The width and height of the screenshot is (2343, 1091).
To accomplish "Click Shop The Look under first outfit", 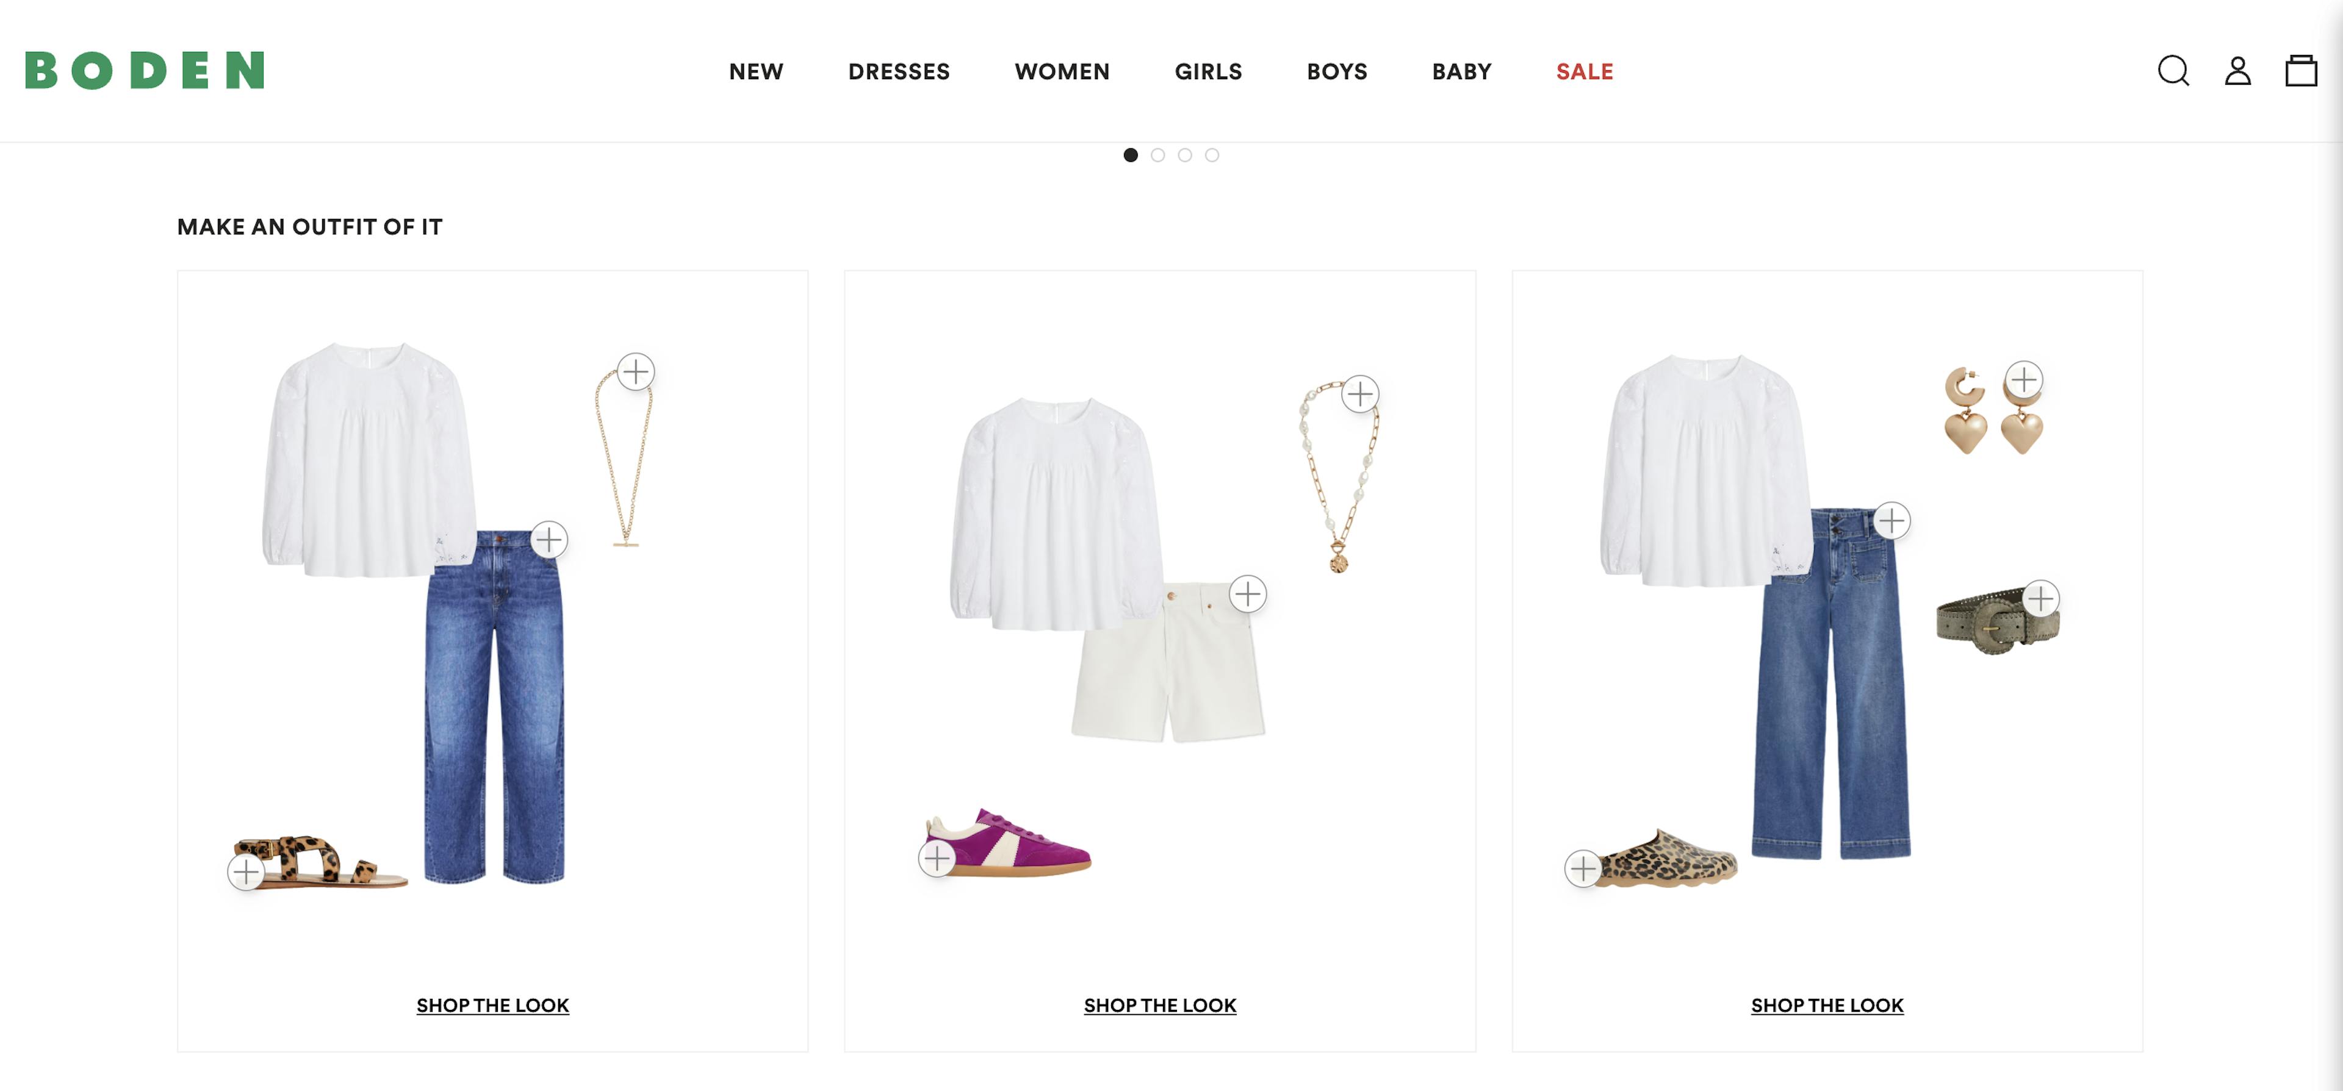I will point(493,1006).
